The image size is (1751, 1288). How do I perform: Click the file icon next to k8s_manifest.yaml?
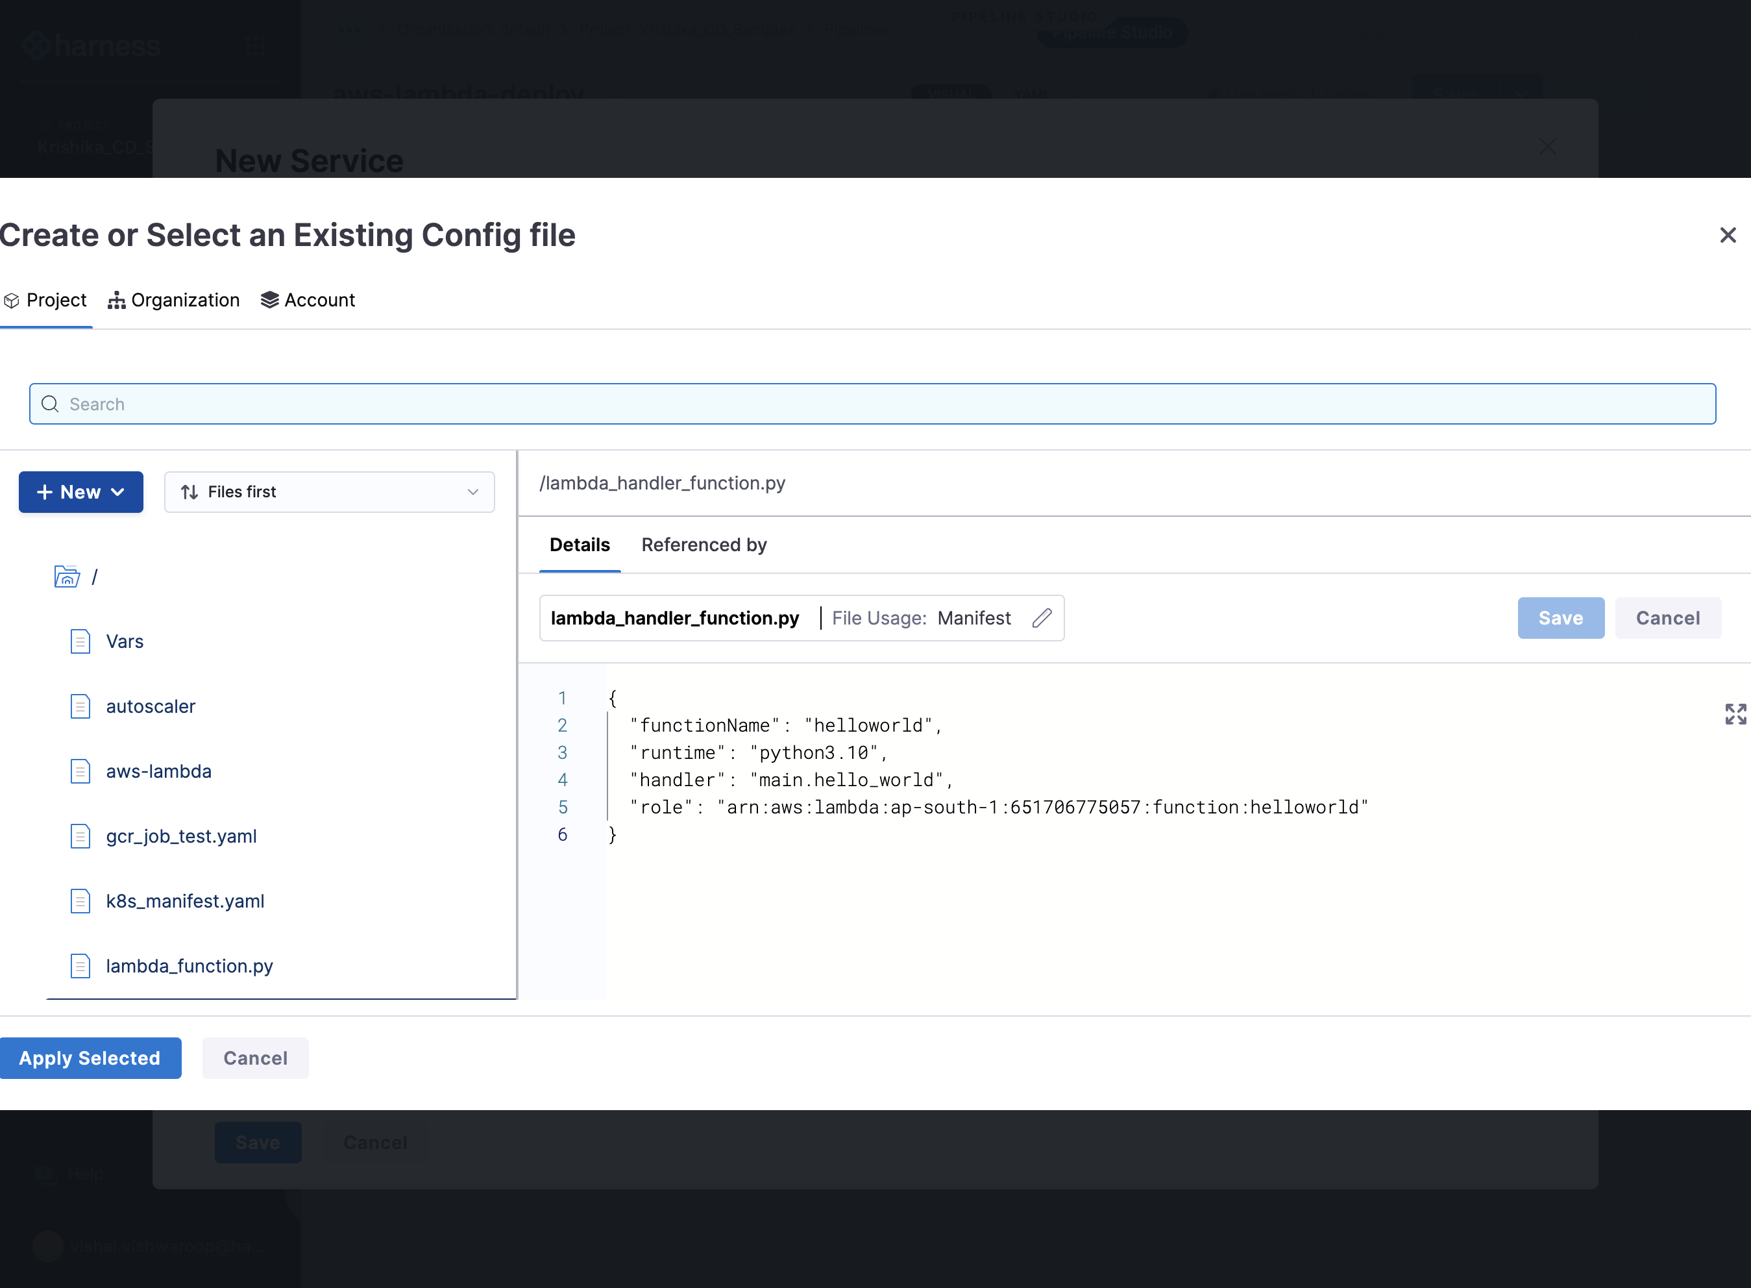tap(80, 901)
